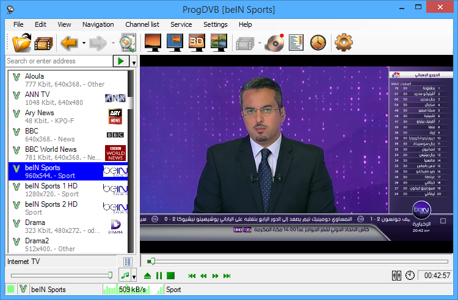Open the File menu
The width and height of the screenshot is (458, 300).
click(18, 24)
